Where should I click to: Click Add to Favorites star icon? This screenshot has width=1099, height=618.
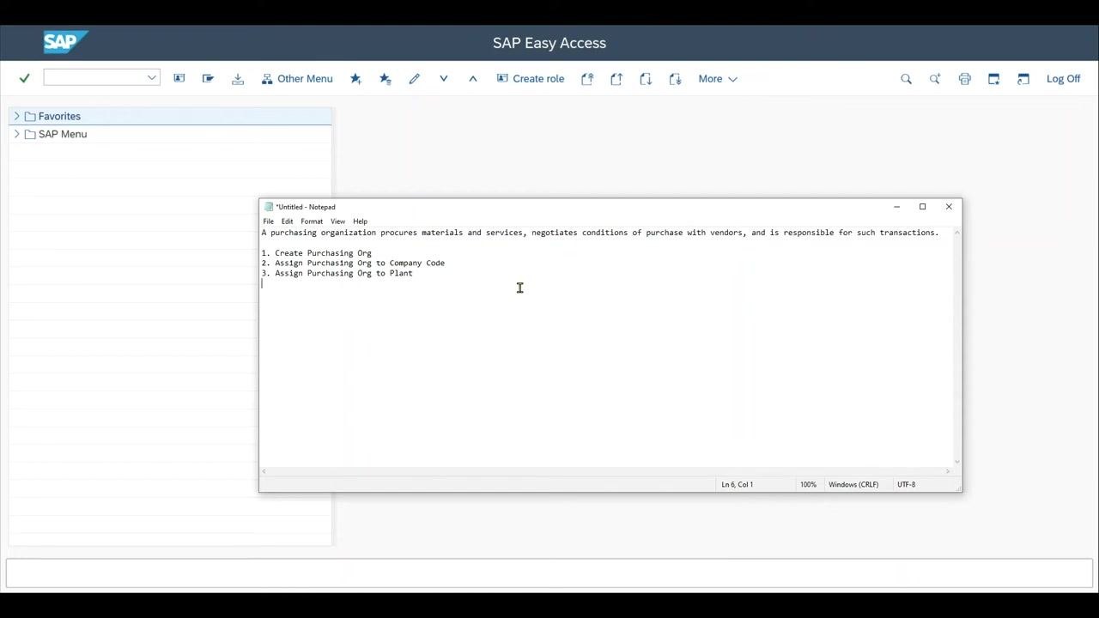click(355, 78)
